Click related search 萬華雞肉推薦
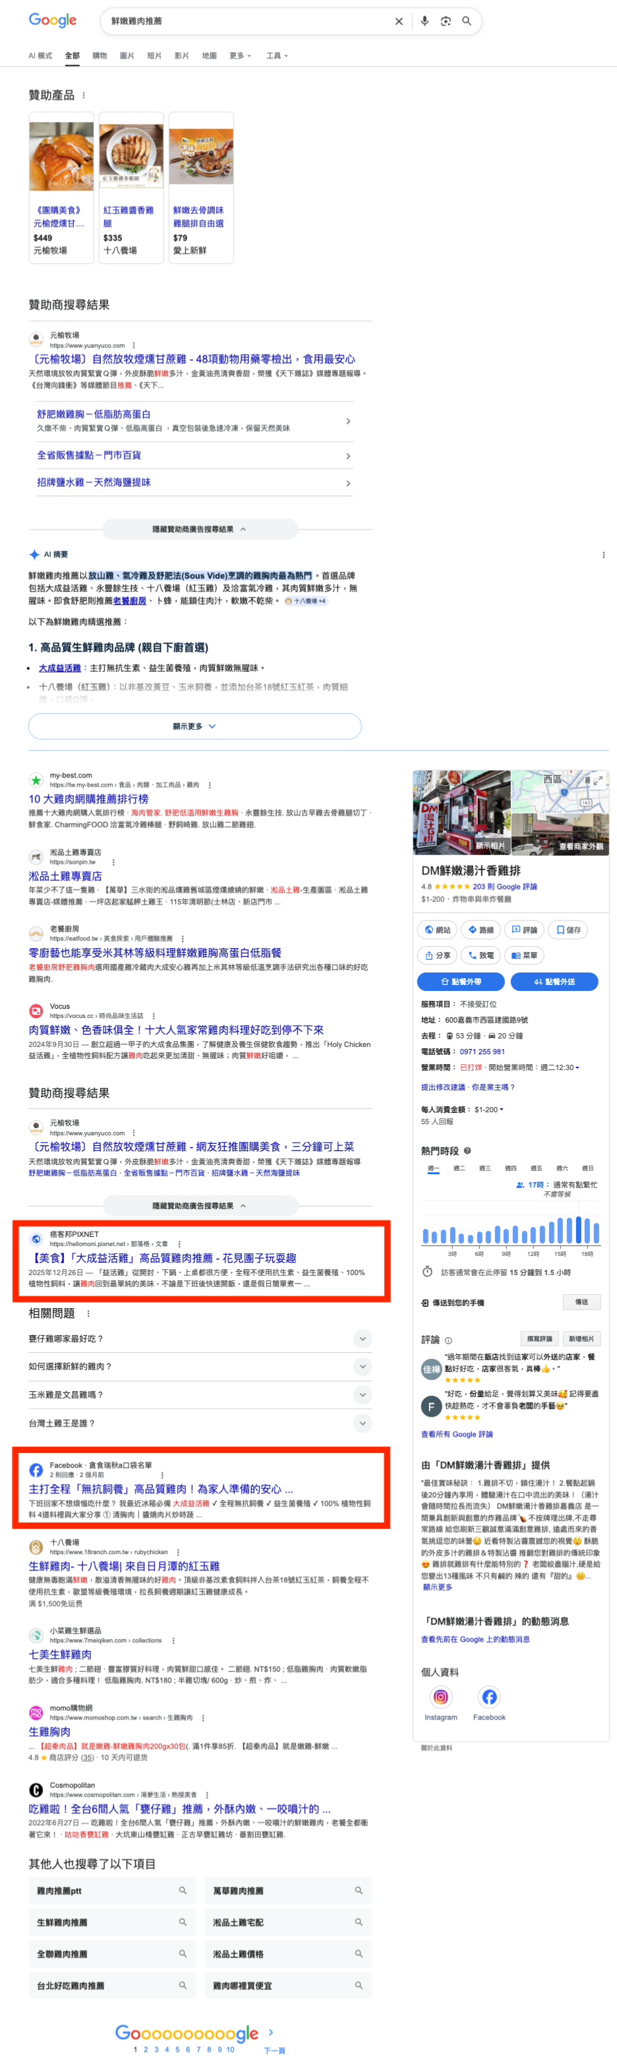Viewport: 617px width, 2063px height. (288, 1891)
